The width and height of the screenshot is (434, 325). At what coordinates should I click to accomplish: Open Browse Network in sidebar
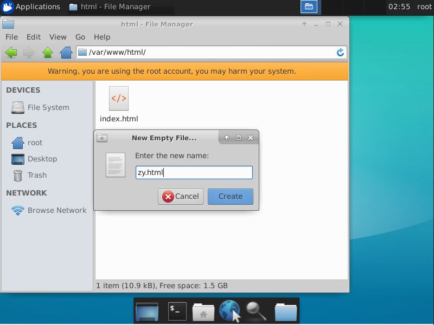pyautogui.click(x=49, y=211)
